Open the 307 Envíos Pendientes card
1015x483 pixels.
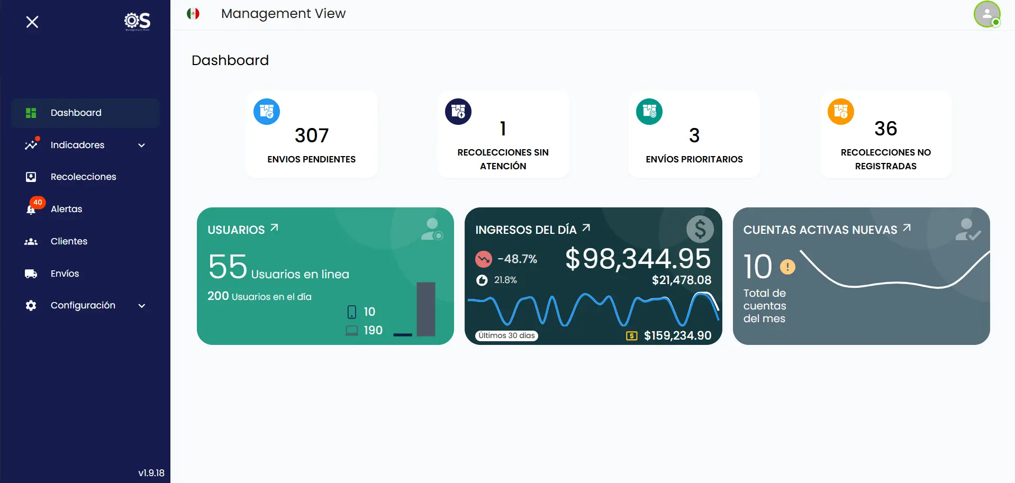coord(312,134)
